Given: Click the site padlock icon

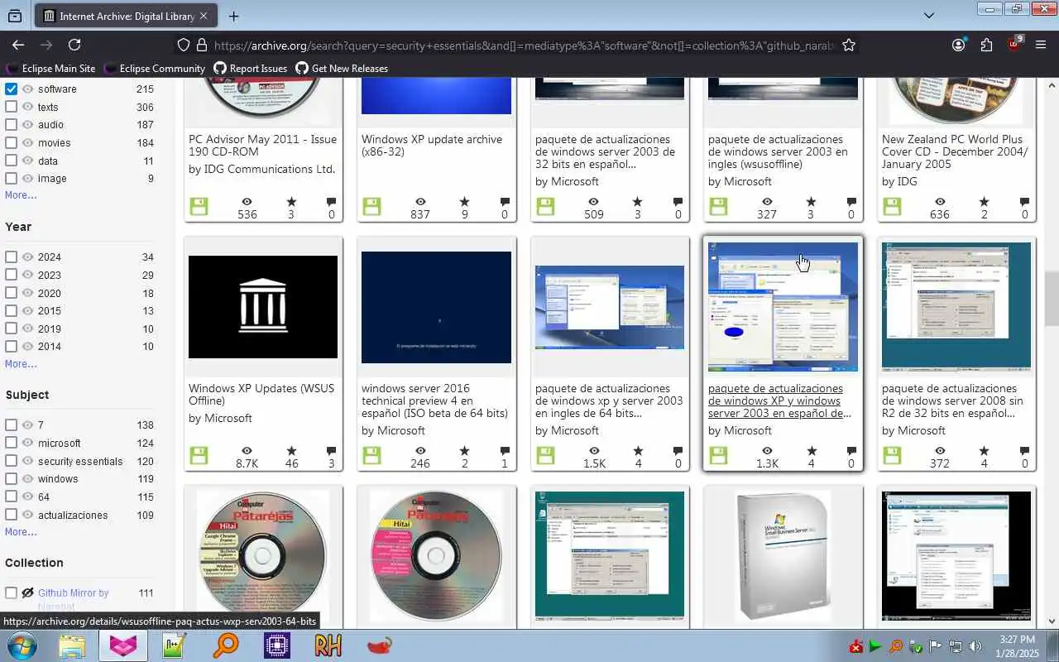Looking at the screenshot, I should pos(201,46).
